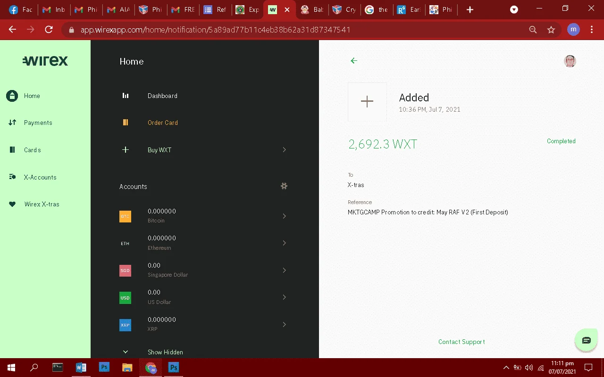Close the active Wirex tab
This screenshot has height=377, width=604.
287,10
